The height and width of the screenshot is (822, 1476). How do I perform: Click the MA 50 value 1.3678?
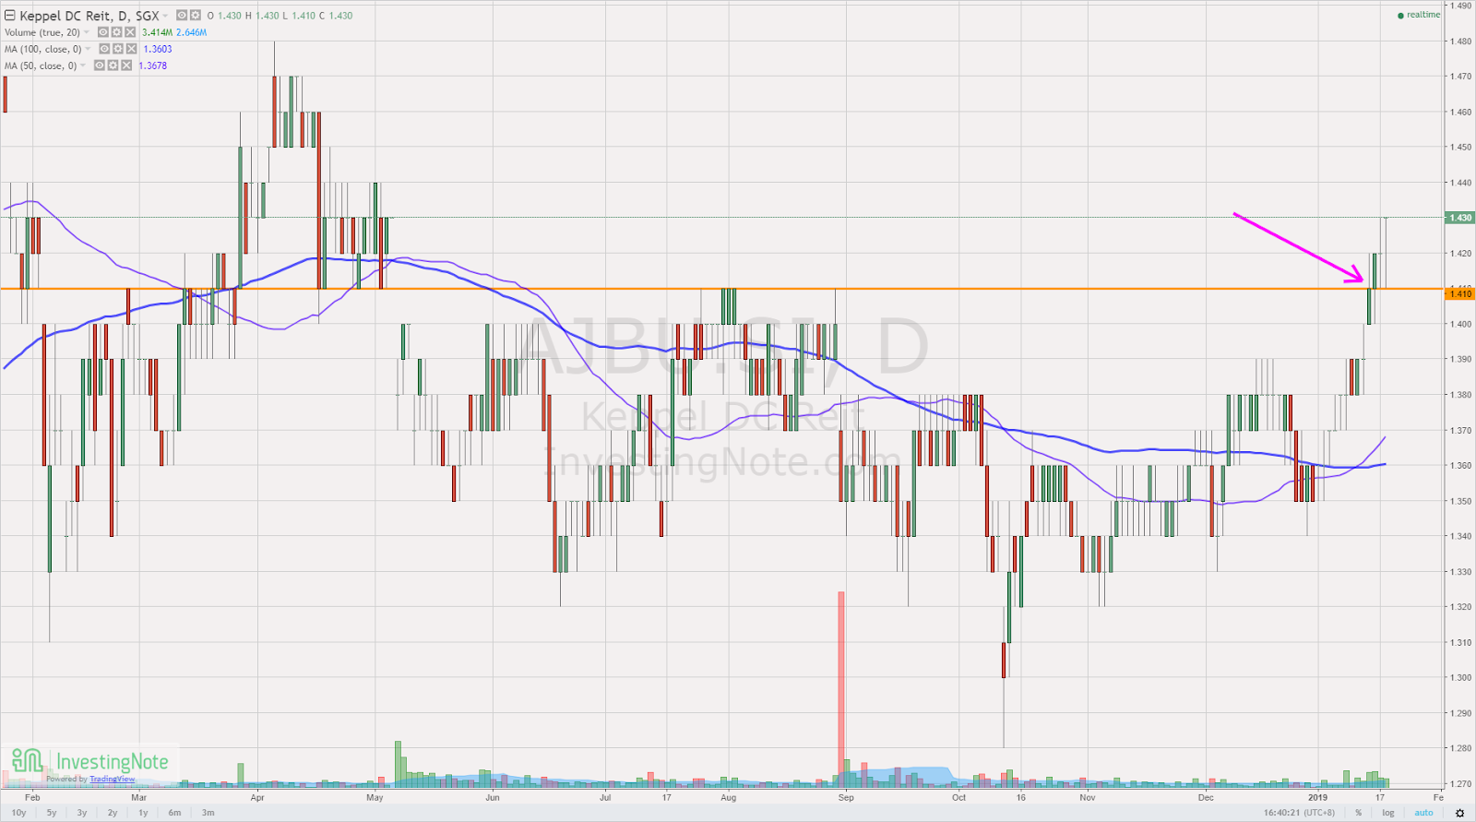click(x=152, y=66)
